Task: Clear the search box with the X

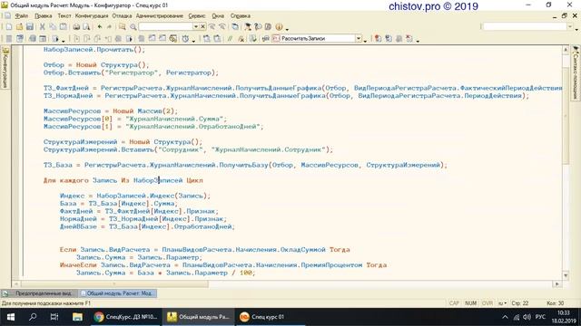Action: [x=202, y=26]
